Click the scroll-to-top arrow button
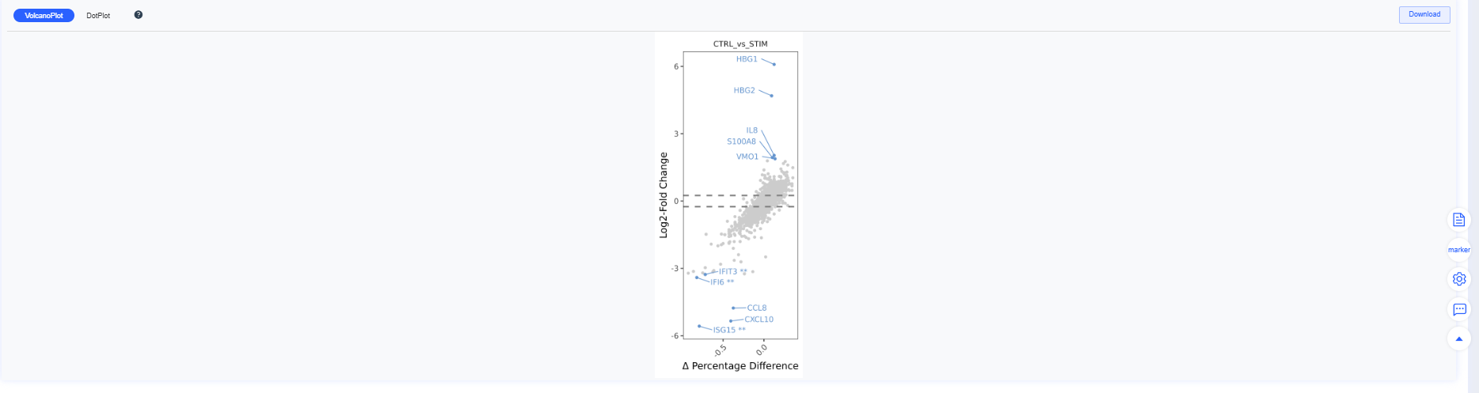The image size is (1479, 393). click(1458, 339)
